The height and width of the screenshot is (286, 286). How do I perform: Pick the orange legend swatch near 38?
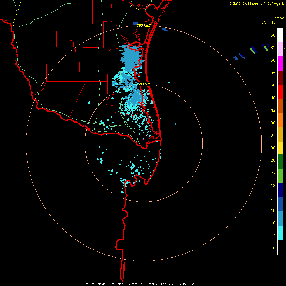click(281, 120)
